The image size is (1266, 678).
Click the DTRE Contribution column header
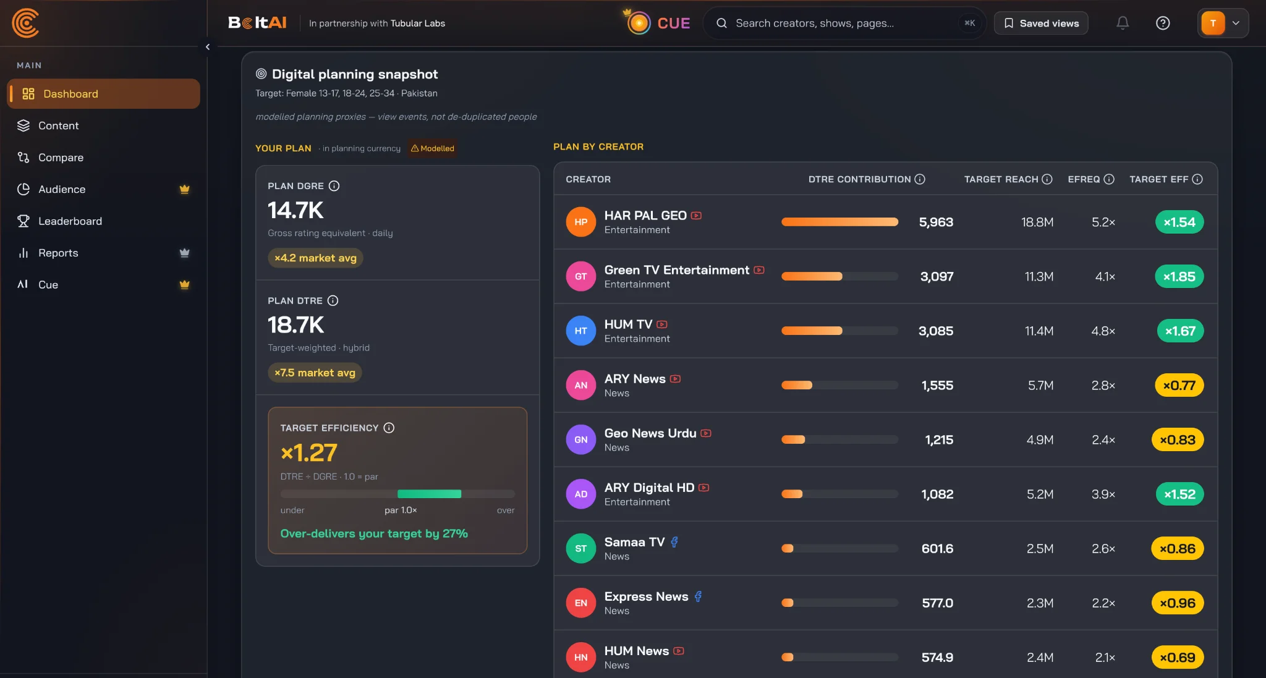coord(859,179)
